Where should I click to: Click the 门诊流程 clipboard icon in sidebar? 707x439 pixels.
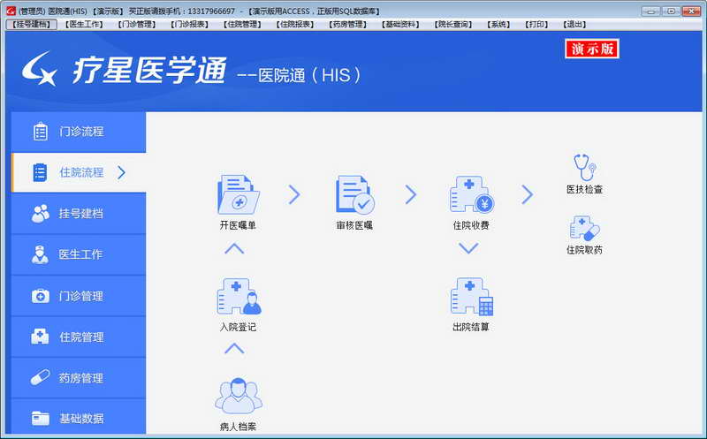[40, 132]
